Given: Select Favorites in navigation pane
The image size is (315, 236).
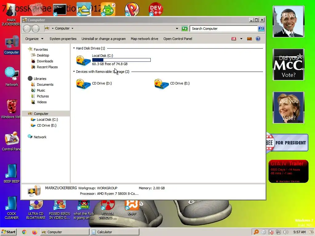Looking at the screenshot, I should pyautogui.click(x=41, y=49).
